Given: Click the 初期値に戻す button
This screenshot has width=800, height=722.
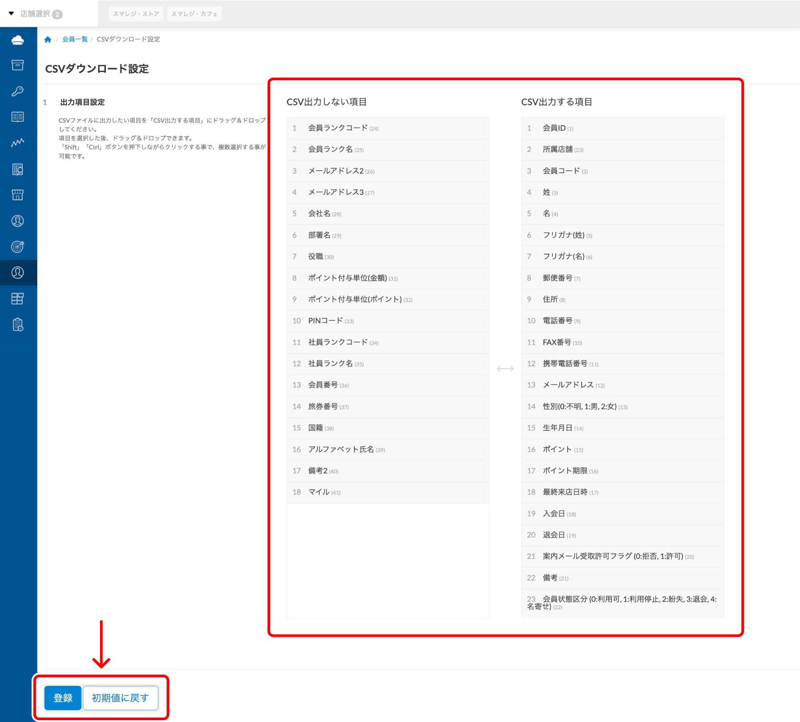Looking at the screenshot, I should tap(121, 698).
